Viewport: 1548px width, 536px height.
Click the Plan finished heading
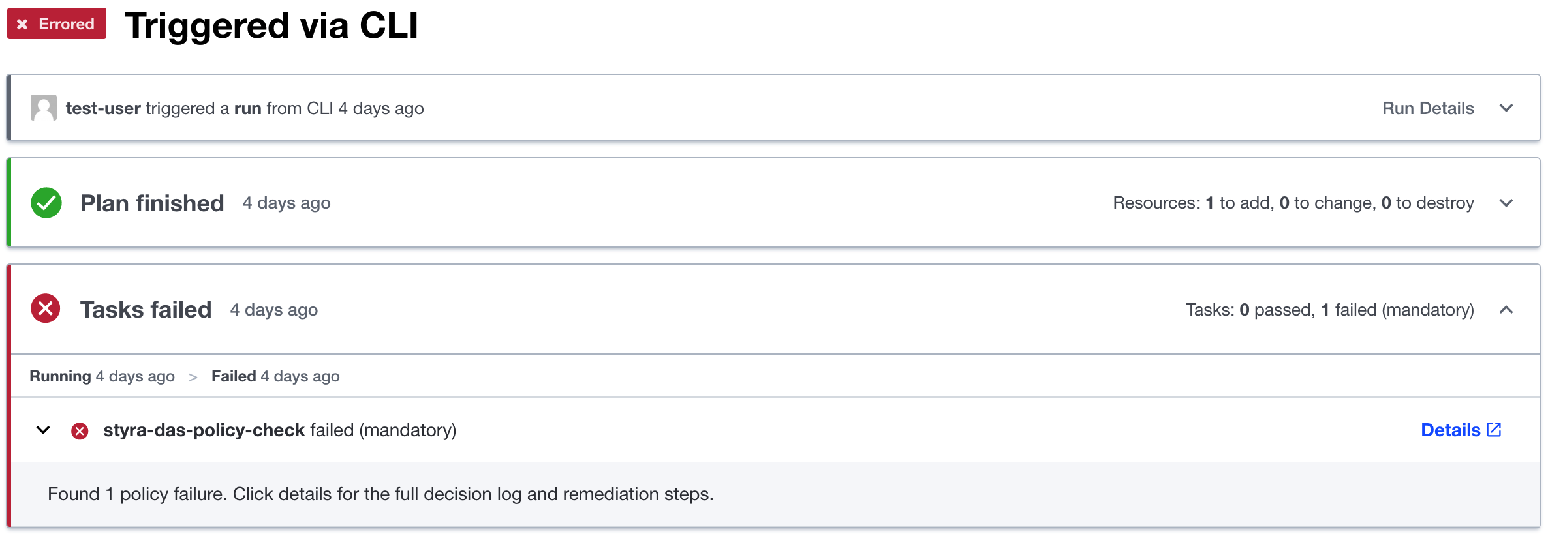pyautogui.click(x=152, y=203)
